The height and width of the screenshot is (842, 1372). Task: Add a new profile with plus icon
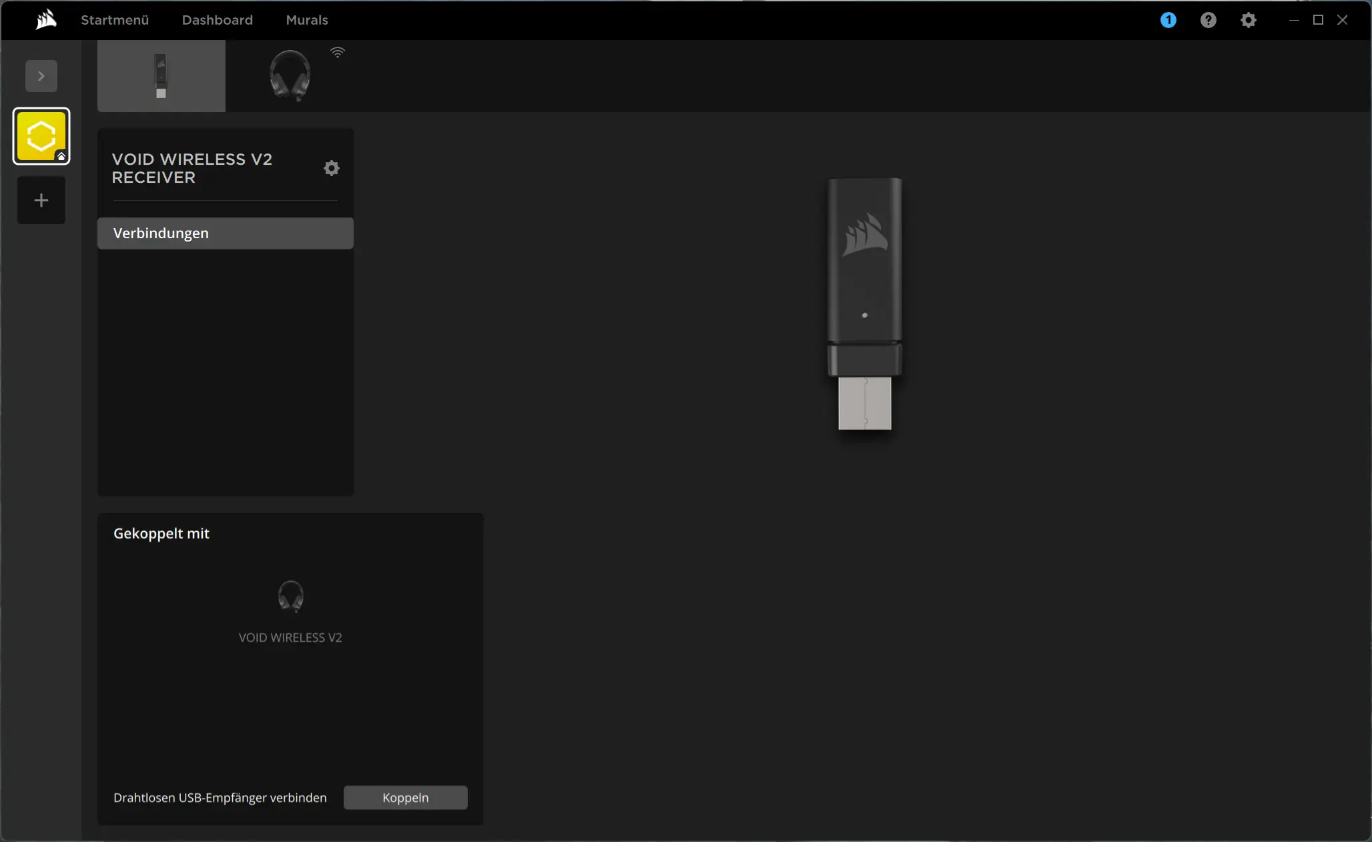point(41,200)
